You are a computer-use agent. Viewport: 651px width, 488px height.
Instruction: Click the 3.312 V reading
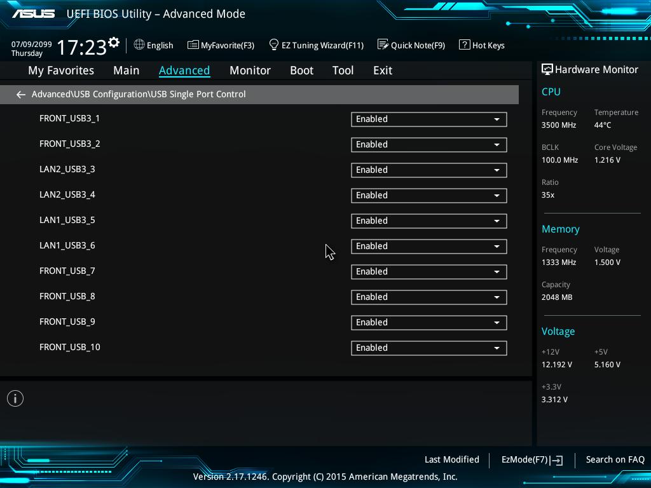pos(554,399)
